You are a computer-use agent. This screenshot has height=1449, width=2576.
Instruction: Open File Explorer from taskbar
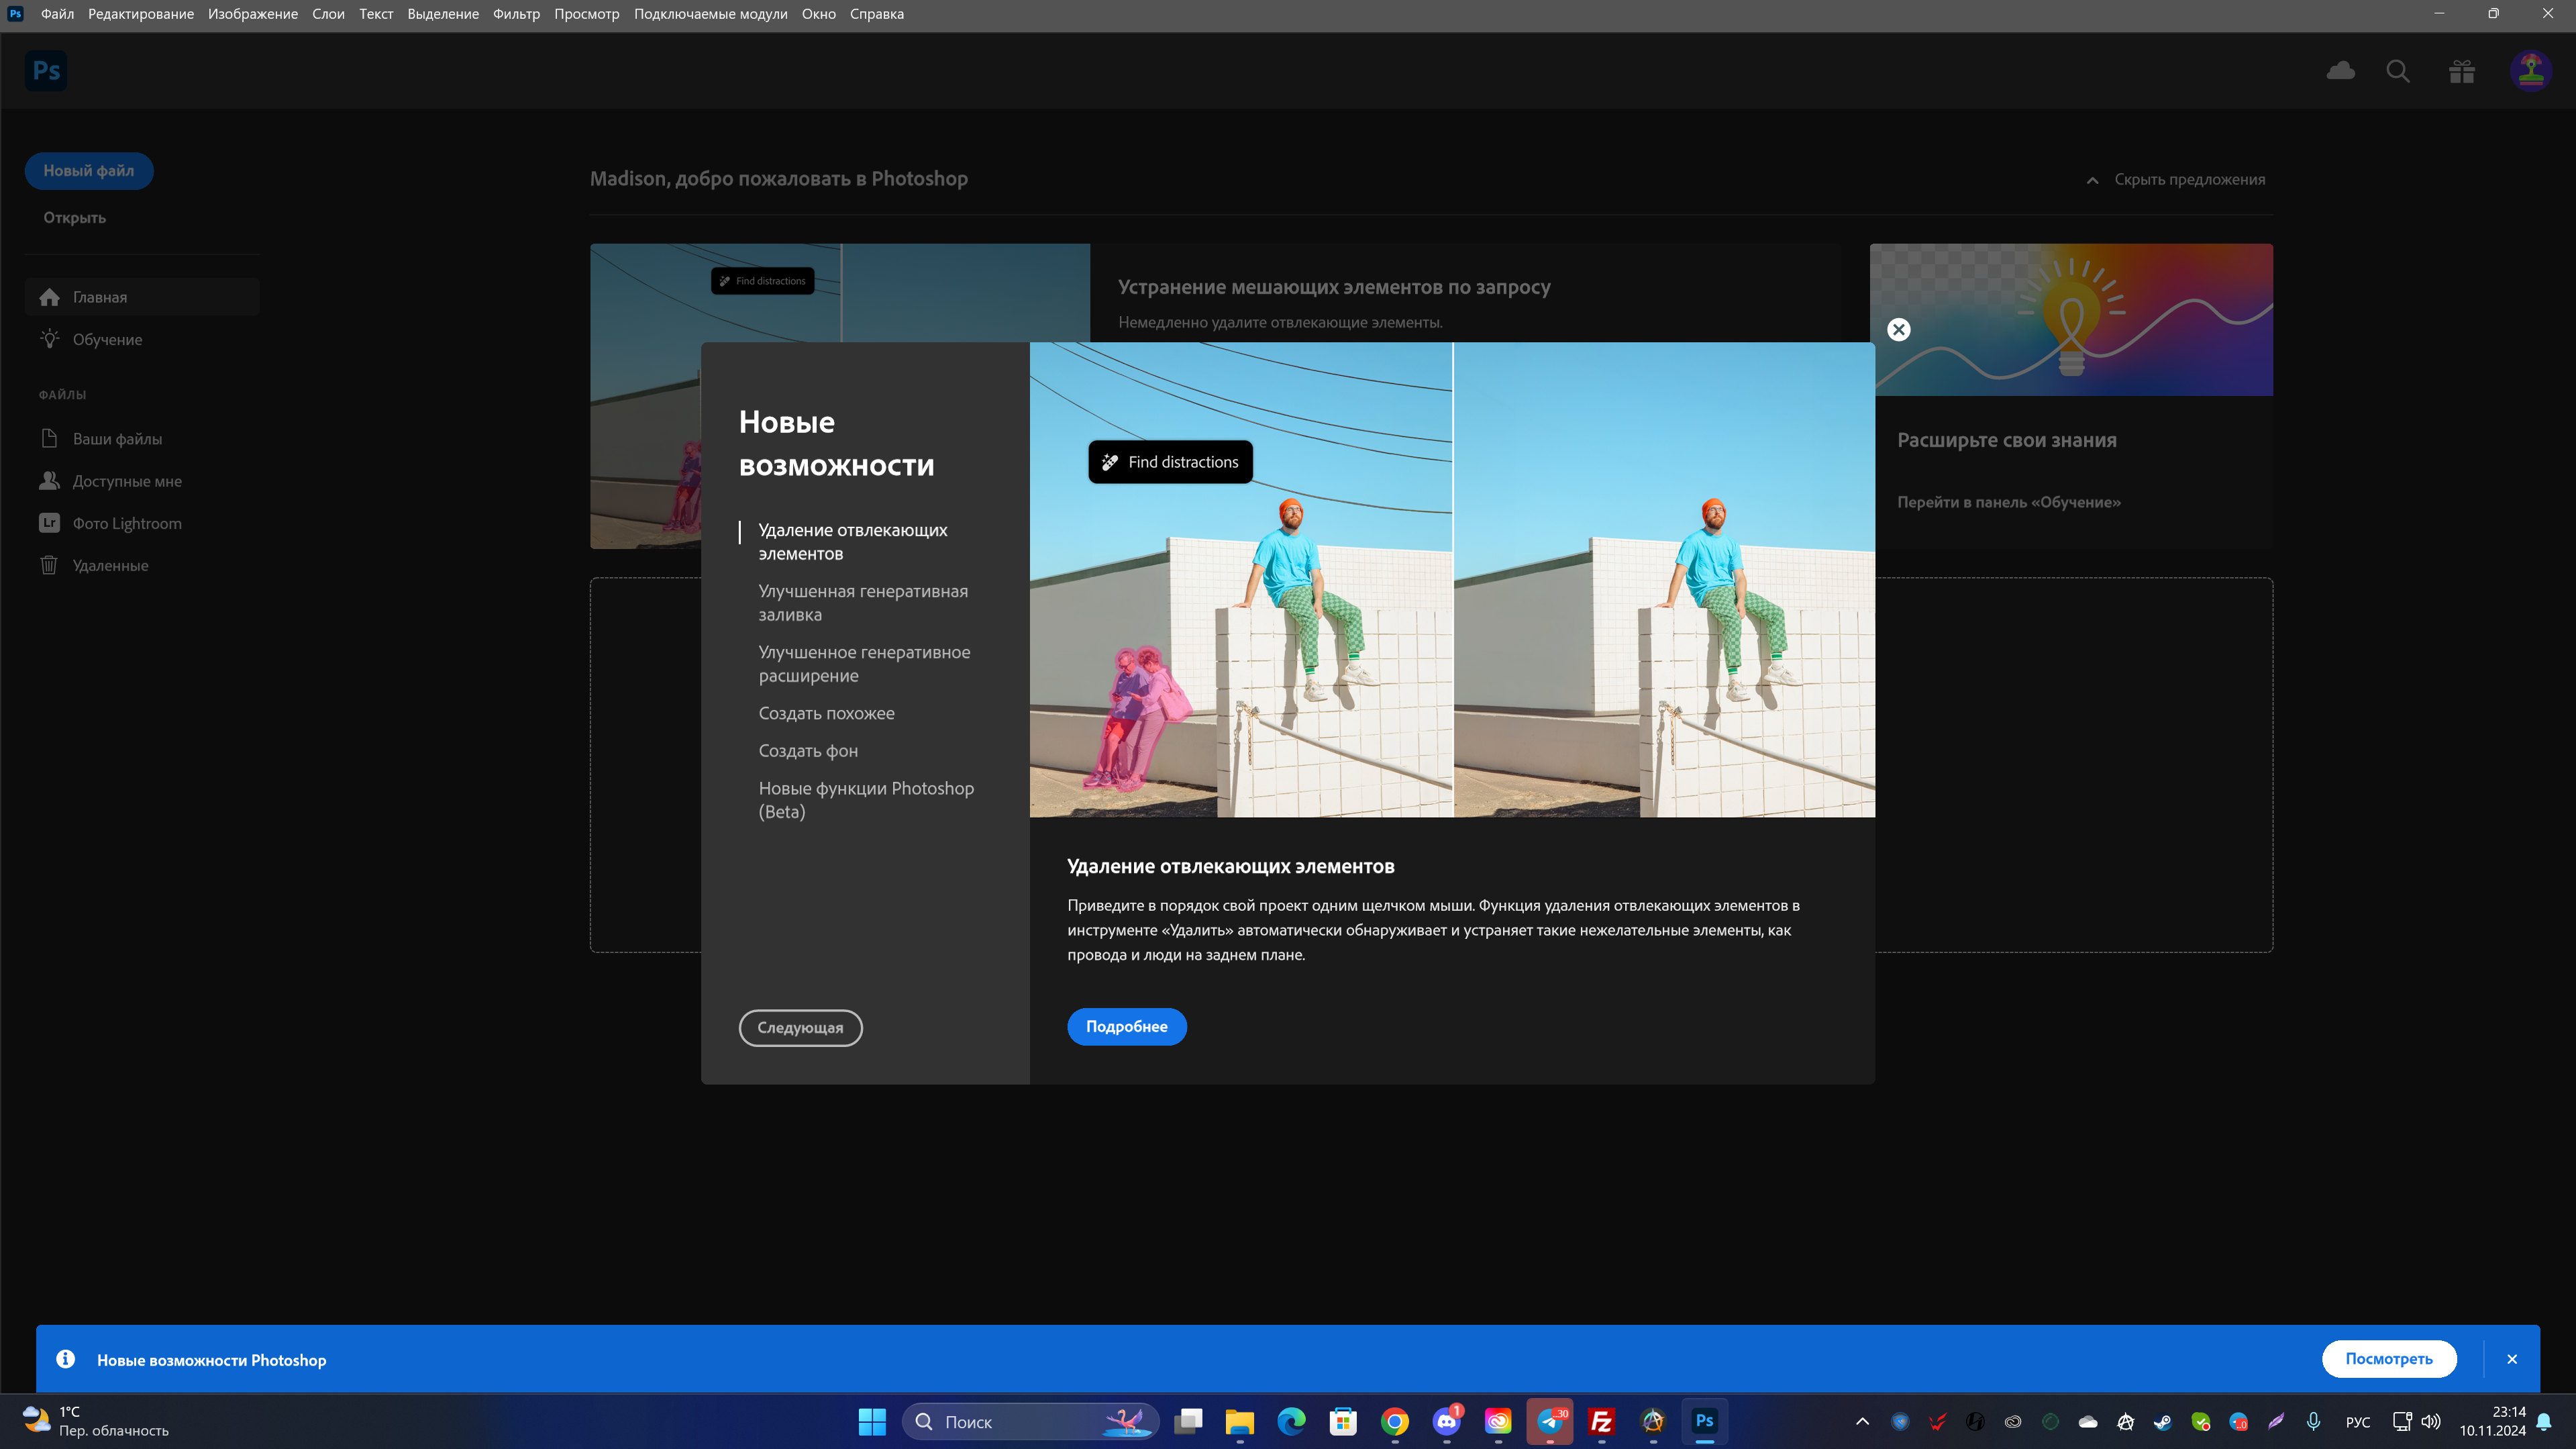[1239, 1421]
